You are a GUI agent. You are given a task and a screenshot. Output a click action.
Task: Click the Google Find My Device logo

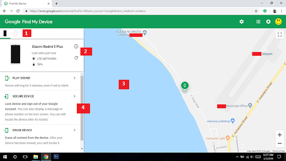(x=29, y=22)
